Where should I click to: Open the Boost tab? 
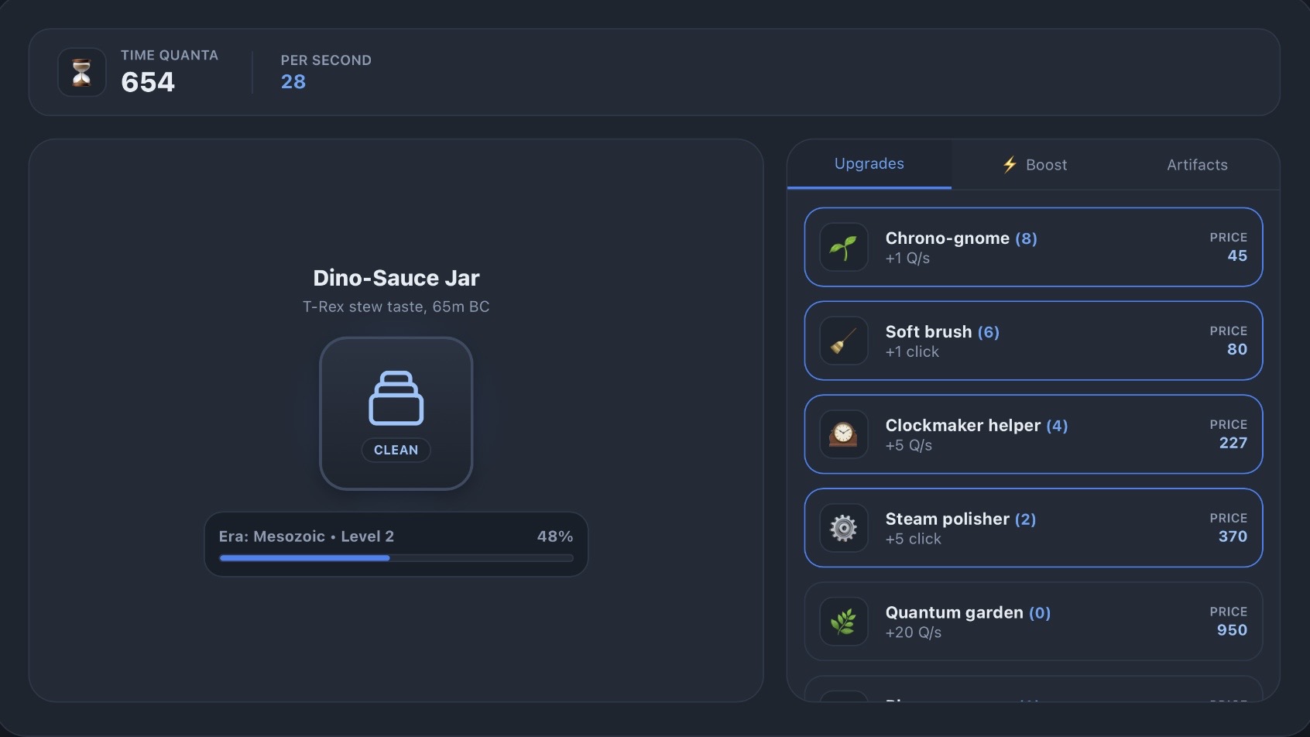tap(1034, 165)
